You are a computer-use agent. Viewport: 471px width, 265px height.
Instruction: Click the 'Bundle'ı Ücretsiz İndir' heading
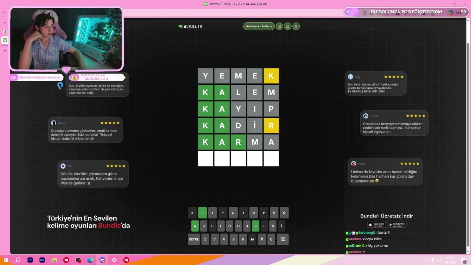pos(387,216)
